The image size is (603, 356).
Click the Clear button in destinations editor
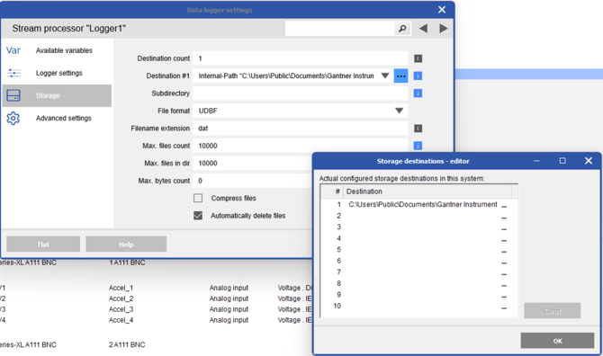pyautogui.click(x=553, y=311)
